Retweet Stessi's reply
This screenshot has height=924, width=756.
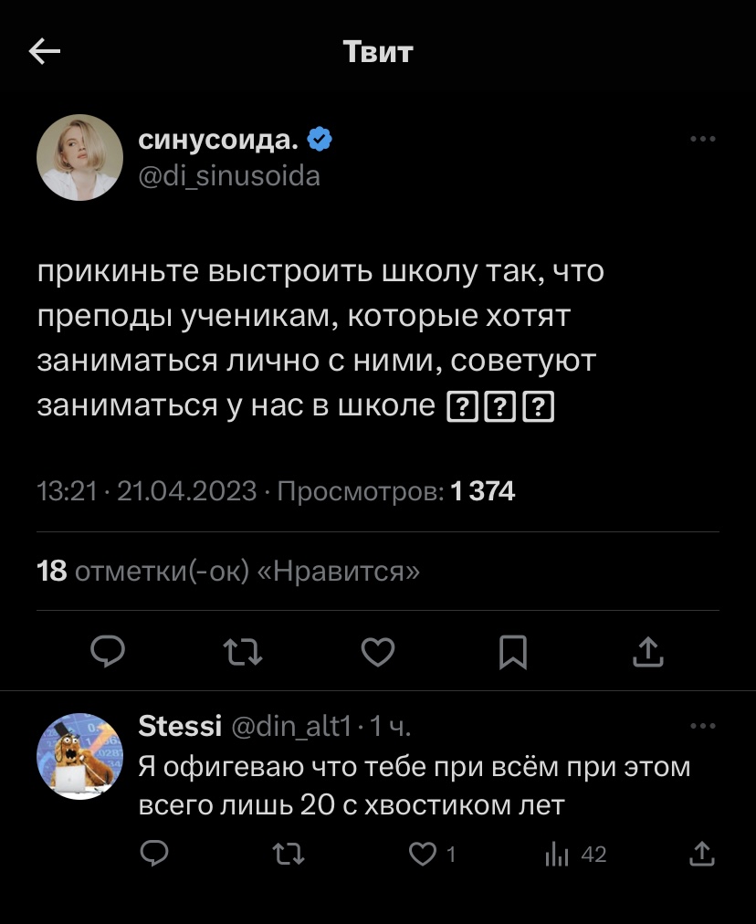289,854
